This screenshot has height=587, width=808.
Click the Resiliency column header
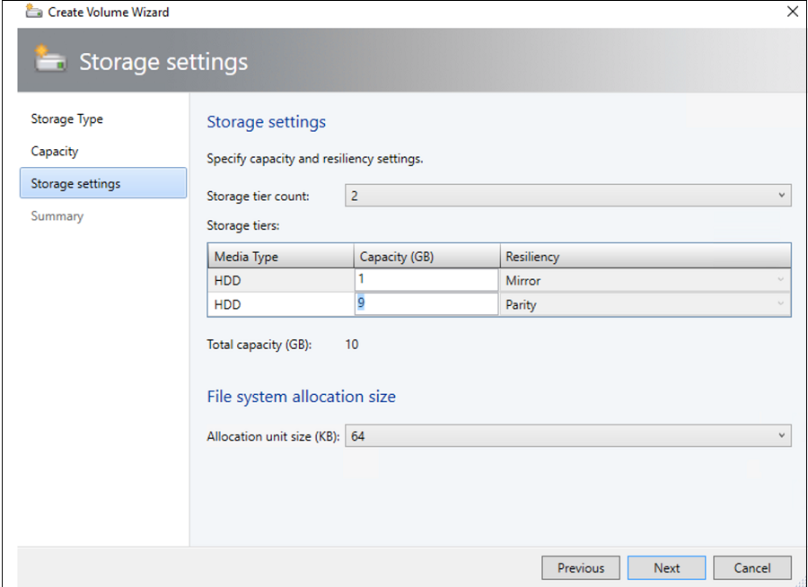pos(532,256)
